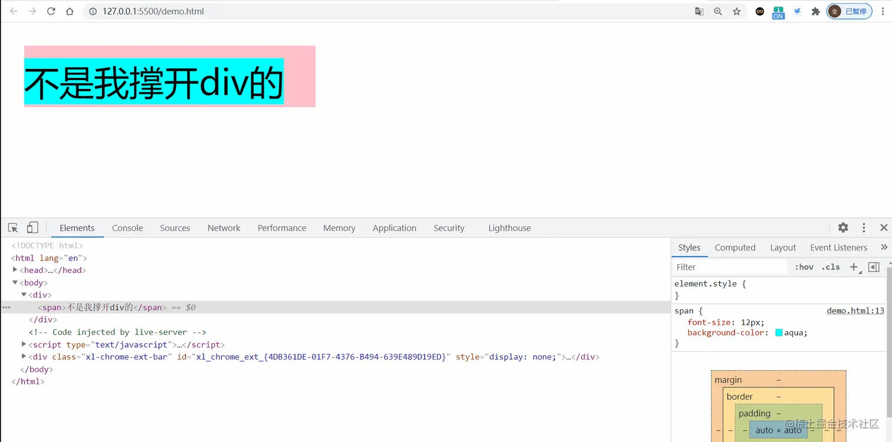Click the aqua highlighted span text on page
Screen dimensions: 892x442
(x=153, y=82)
